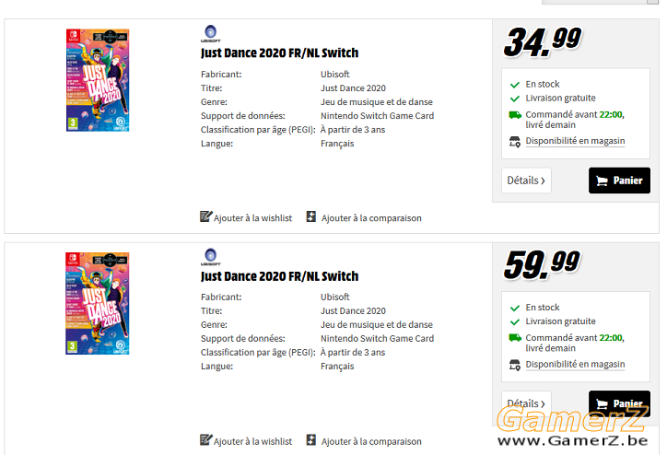Click wishlist pencil icon on the second product

coord(205,440)
